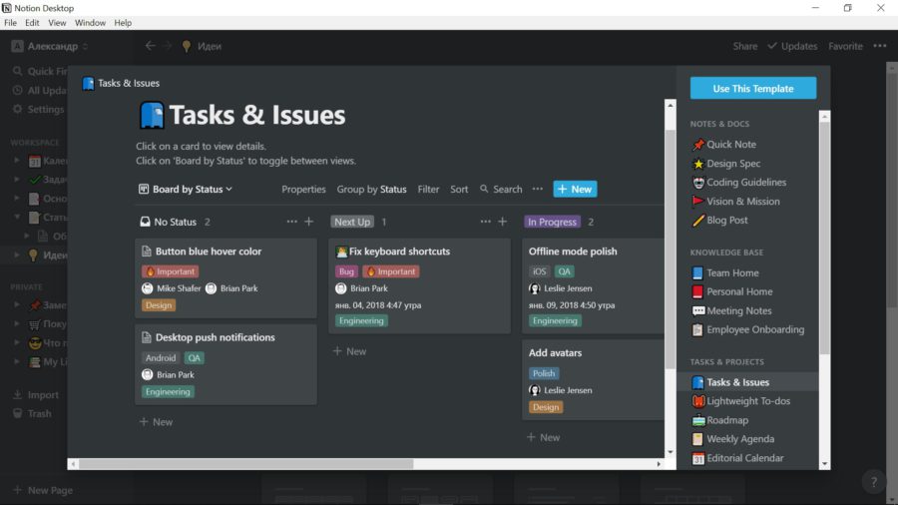Viewport: 898px width, 505px height.
Task: Click Tasks & Issues breadcrumb at preview top
Action: (121, 83)
